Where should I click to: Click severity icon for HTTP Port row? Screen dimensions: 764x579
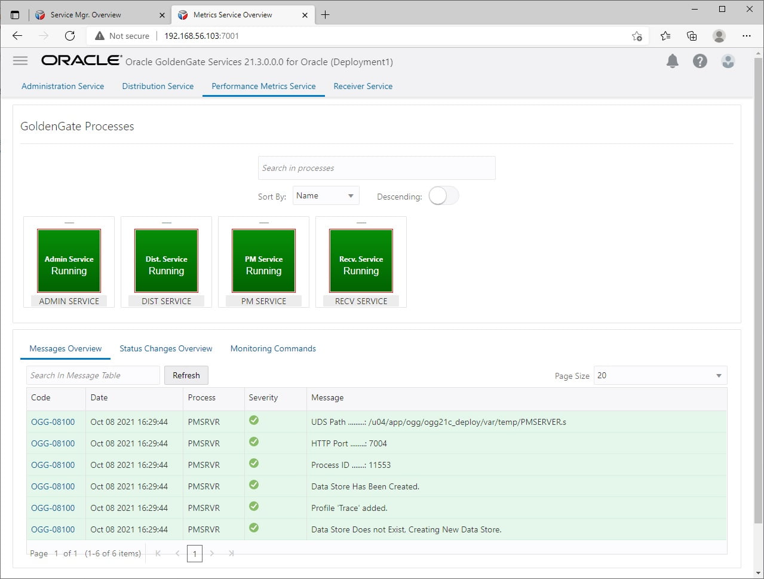point(254,442)
